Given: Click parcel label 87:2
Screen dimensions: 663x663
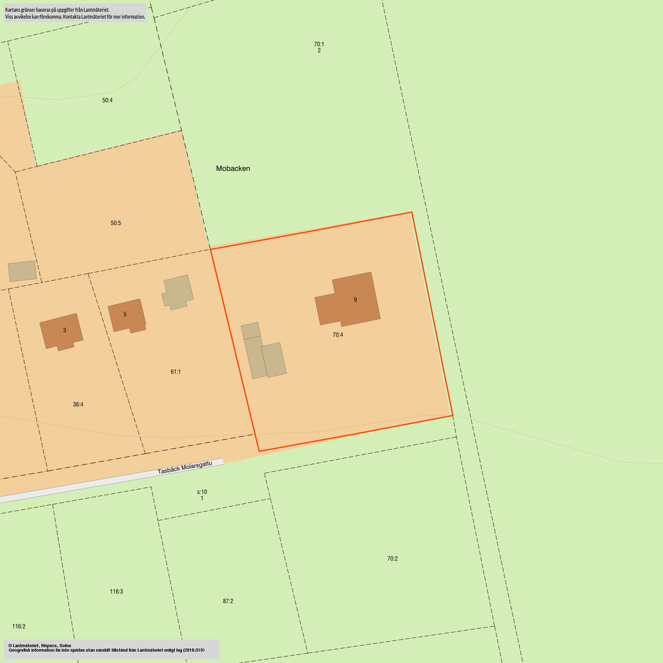Looking at the screenshot, I should pyautogui.click(x=228, y=601).
